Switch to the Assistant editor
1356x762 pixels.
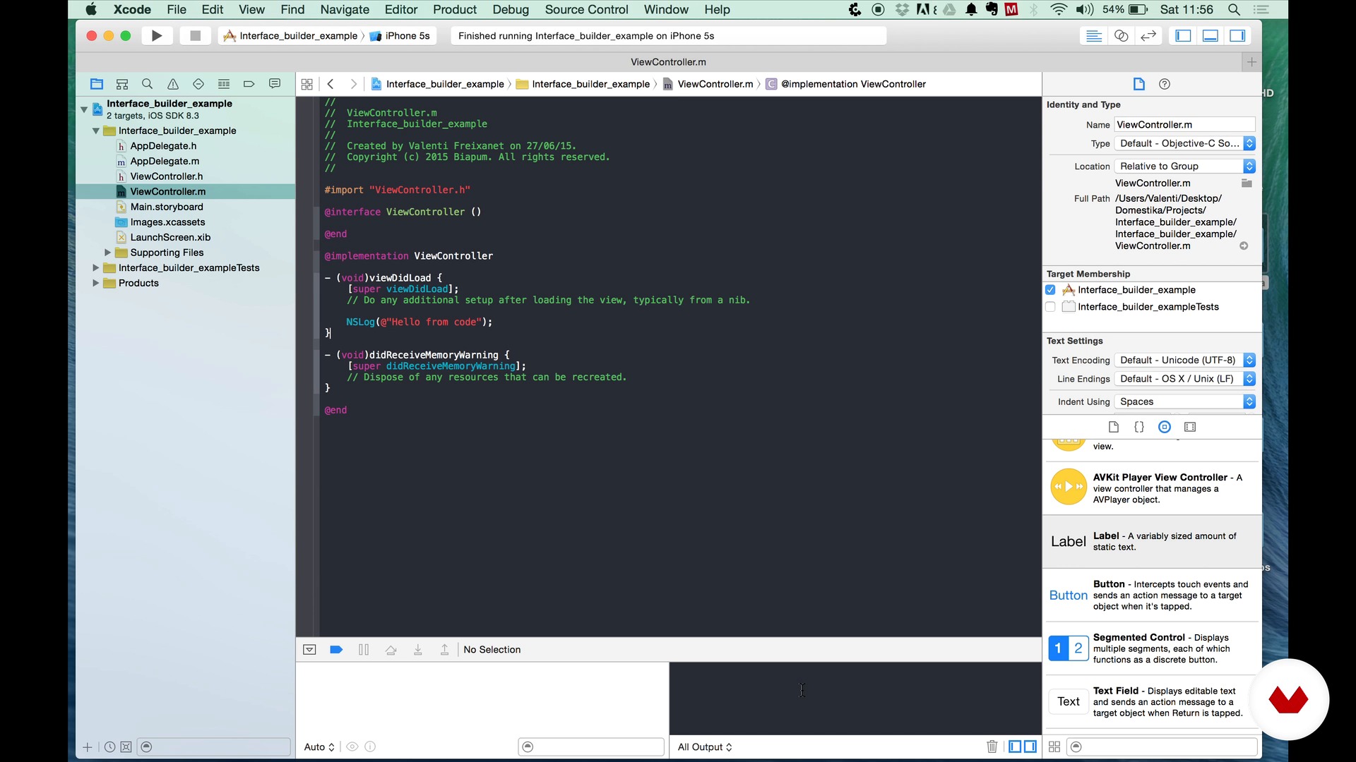click(x=1121, y=35)
